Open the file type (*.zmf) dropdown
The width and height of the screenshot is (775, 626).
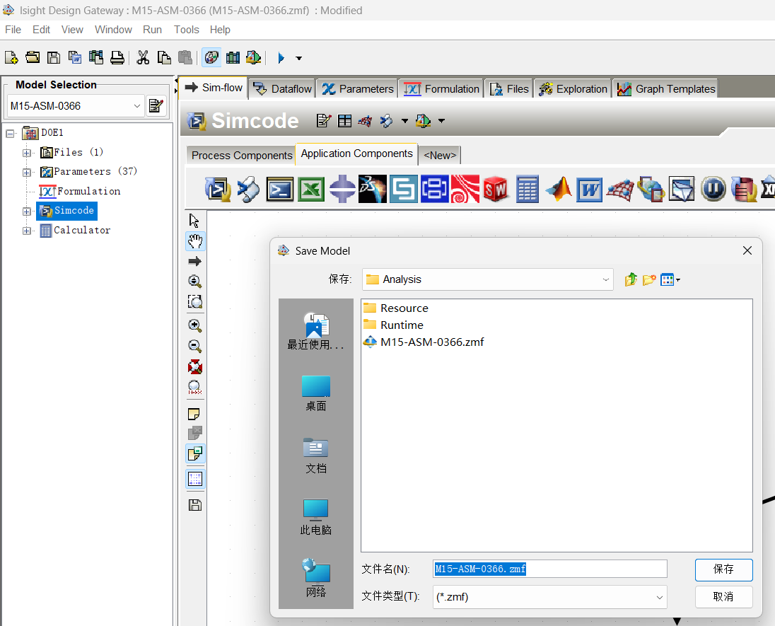(549, 597)
